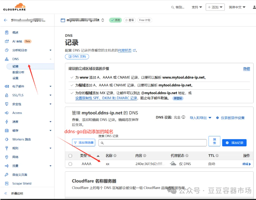Screen dimensions: 256x200
Task: Click info icon next to TTL column
Action: 217,156
